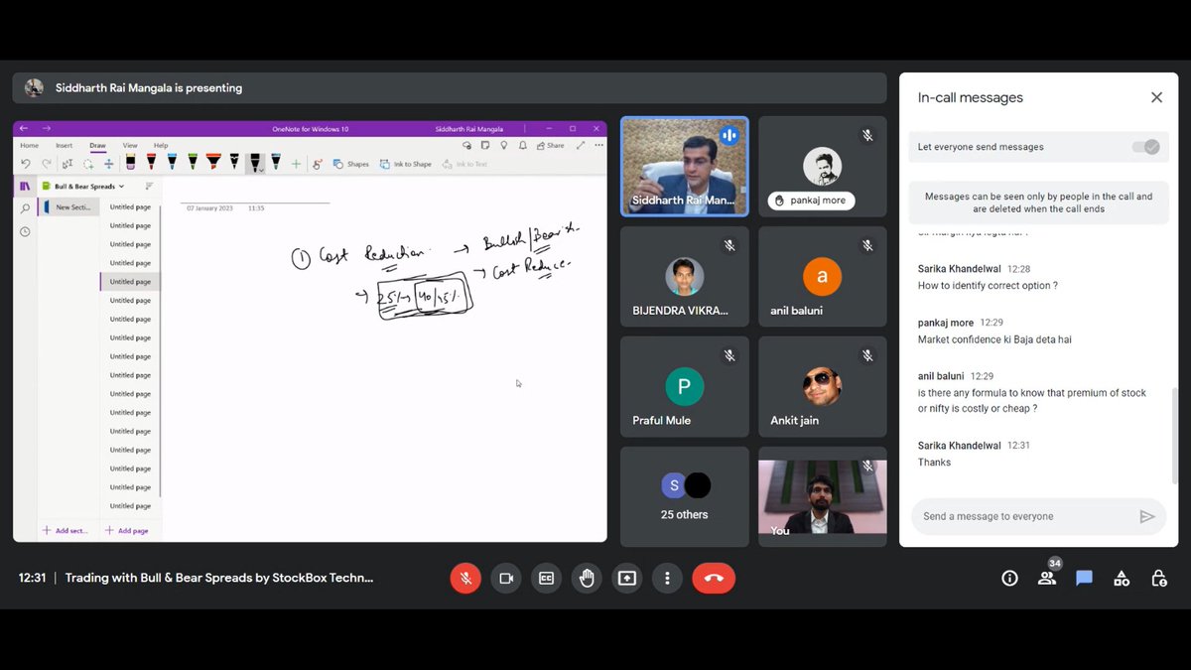Raise your hand in the meeting

coord(587,578)
